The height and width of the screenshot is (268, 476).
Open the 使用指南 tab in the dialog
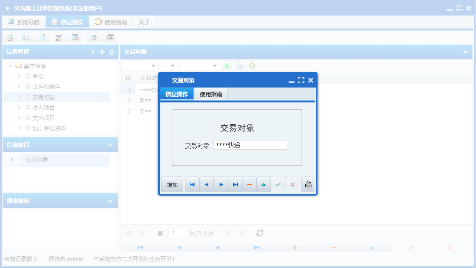click(211, 93)
